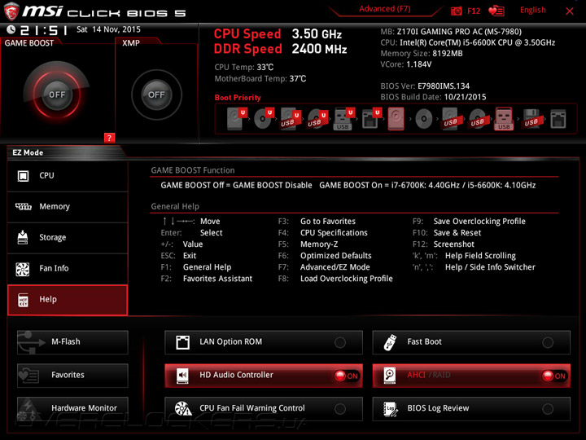This screenshot has width=586, height=440.
Task: Choose the USB floppy boot device
Action: [531, 119]
